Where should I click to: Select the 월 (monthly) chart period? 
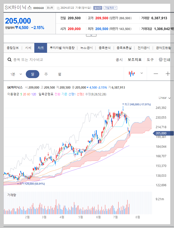coord(59,74)
